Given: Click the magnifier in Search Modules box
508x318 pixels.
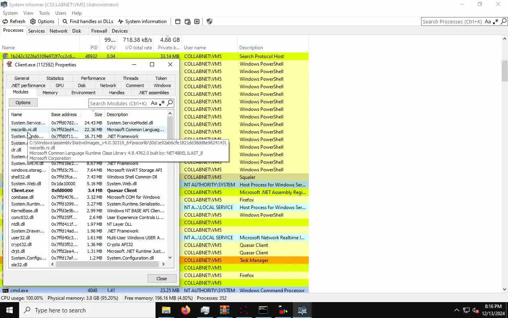Looking at the screenshot, I should (x=170, y=103).
